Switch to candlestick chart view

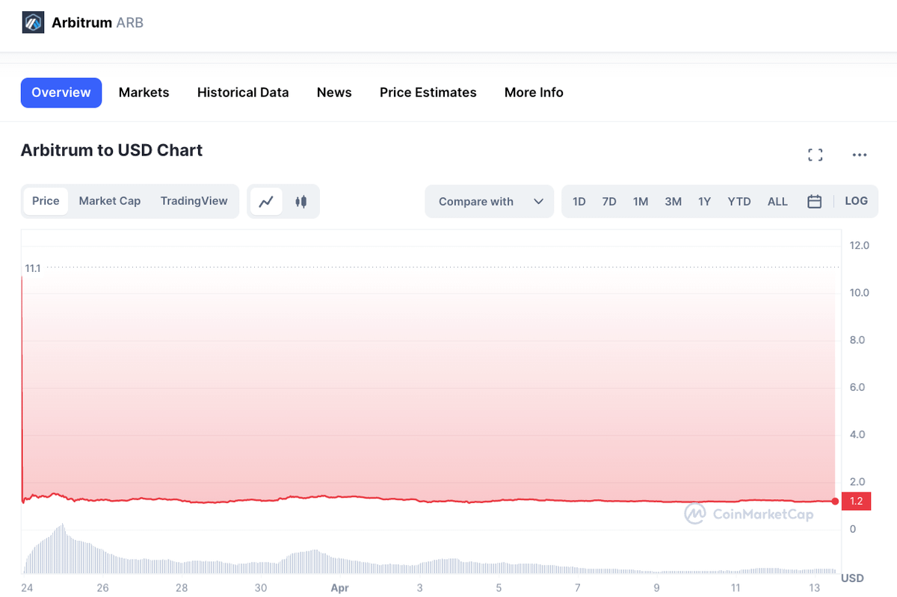pyautogui.click(x=301, y=201)
